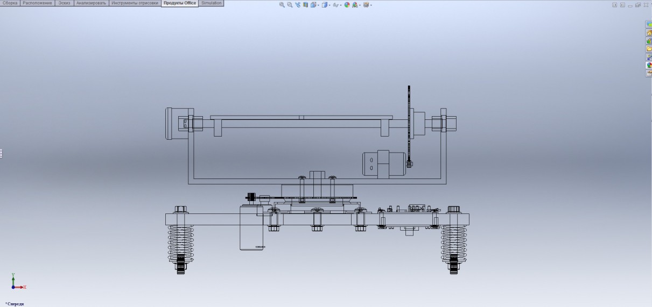Open the Эскиз tab

coord(64,3)
